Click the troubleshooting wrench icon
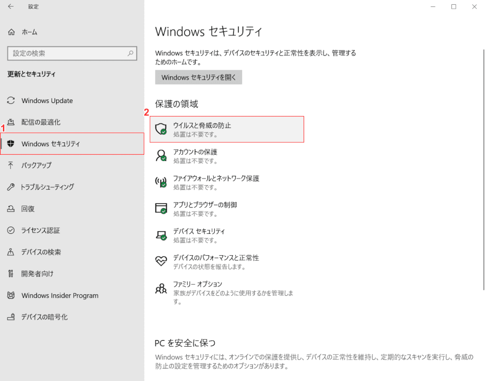Viewport: 485px width, 381px height. click(x=11, y=187)
